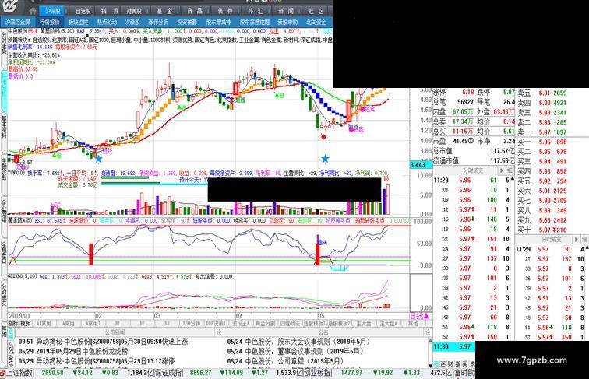The image size is (589, 379).
Task: Click the red bar signal in RSI panel near May
Action: coord(317,254)
